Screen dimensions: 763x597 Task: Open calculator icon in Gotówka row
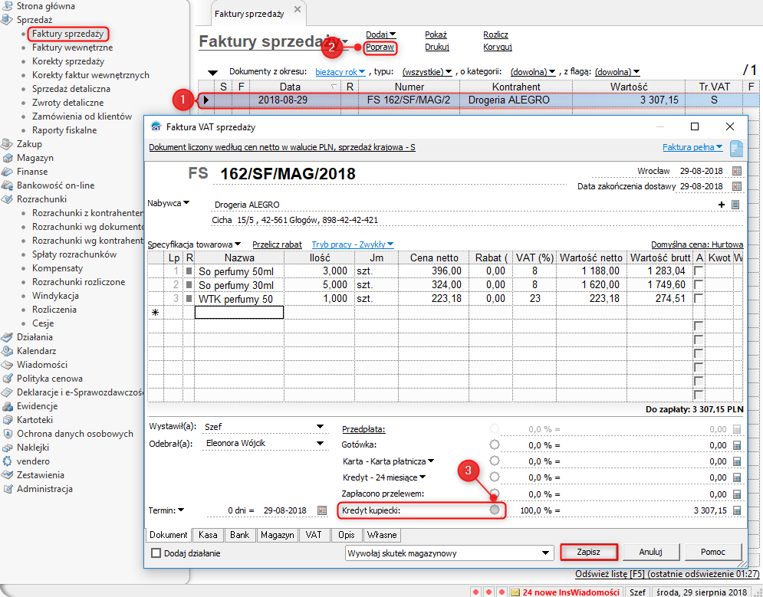pos(737,444)
